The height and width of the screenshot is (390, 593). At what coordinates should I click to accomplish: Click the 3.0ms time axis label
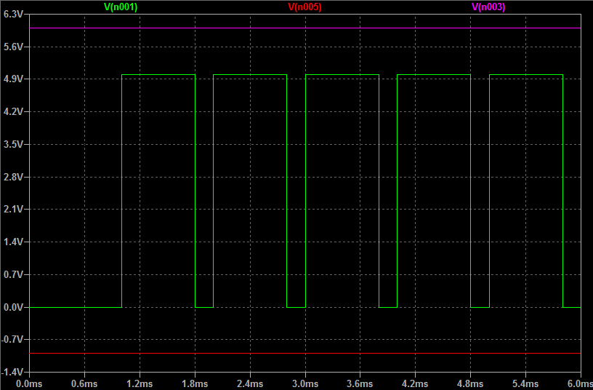pyautogui.click(x=305, y=383)
